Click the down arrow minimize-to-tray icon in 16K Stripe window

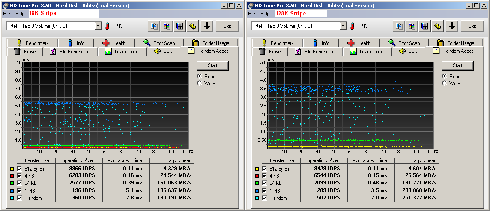tap(207, 26)
